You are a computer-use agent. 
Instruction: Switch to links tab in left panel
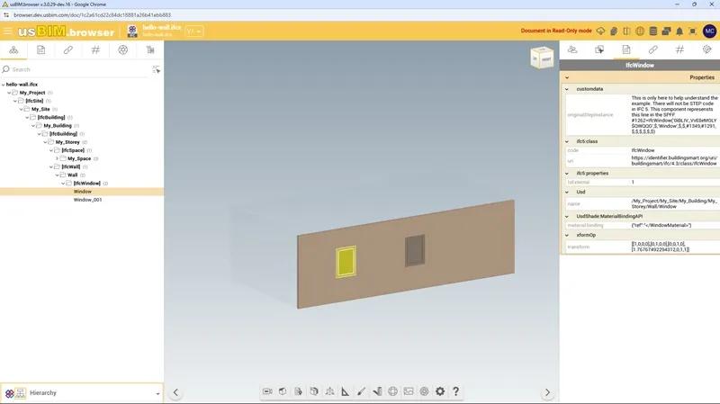[x=68, y=50]
